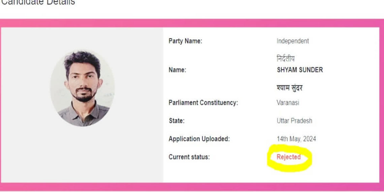Click the Party Name label

click(x=185, y=41)
